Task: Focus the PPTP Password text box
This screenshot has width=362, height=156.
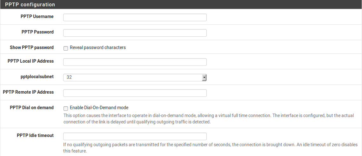Action: pos(135,33)
